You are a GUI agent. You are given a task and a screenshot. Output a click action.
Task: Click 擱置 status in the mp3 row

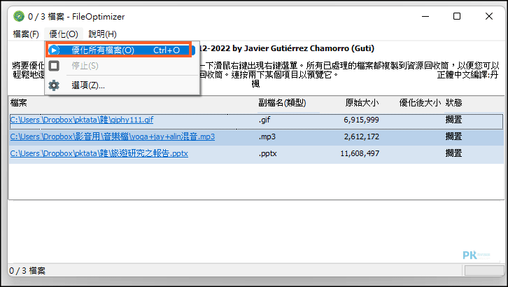[453, 136]
